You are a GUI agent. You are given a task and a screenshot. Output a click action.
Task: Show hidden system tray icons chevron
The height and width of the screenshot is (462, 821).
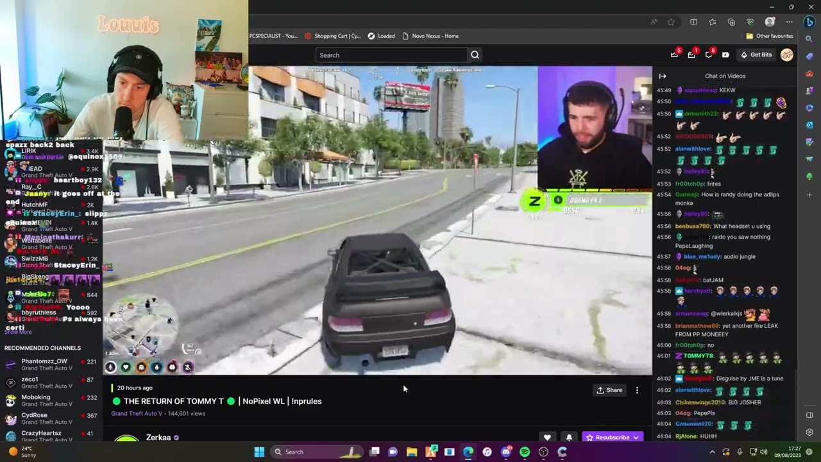[712, 452]
